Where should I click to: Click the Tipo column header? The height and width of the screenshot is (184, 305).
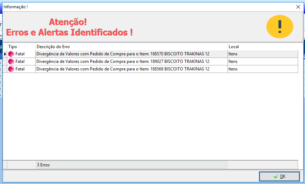point(21,47)
